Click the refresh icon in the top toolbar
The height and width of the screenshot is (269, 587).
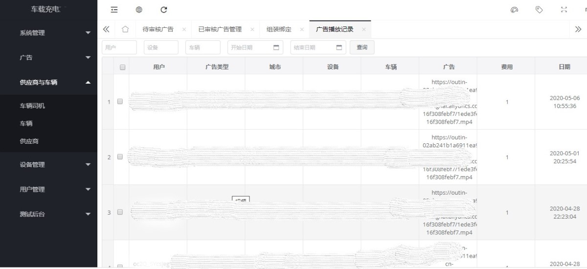coord(164,10)
